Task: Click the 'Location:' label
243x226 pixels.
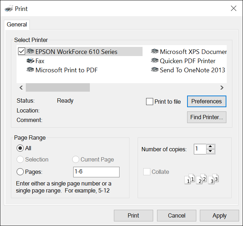Action: pos(28,110)
